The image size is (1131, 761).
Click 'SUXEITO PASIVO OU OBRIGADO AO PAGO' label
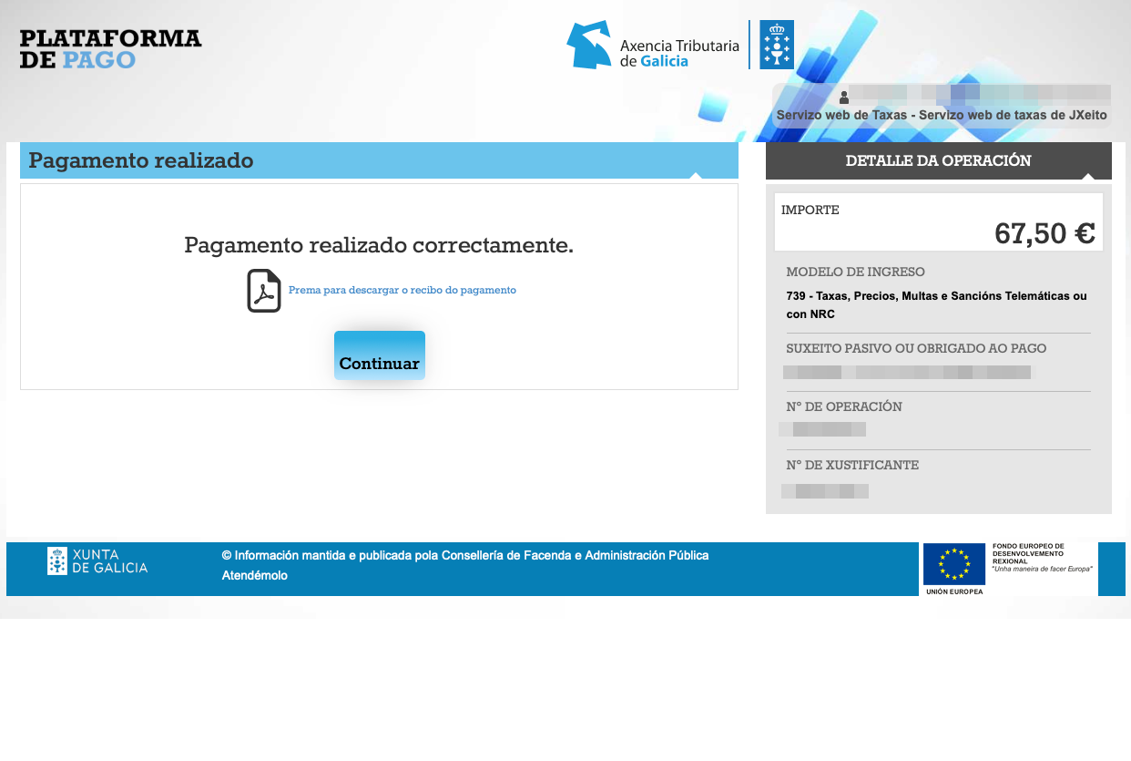click(x=917, y=348)
